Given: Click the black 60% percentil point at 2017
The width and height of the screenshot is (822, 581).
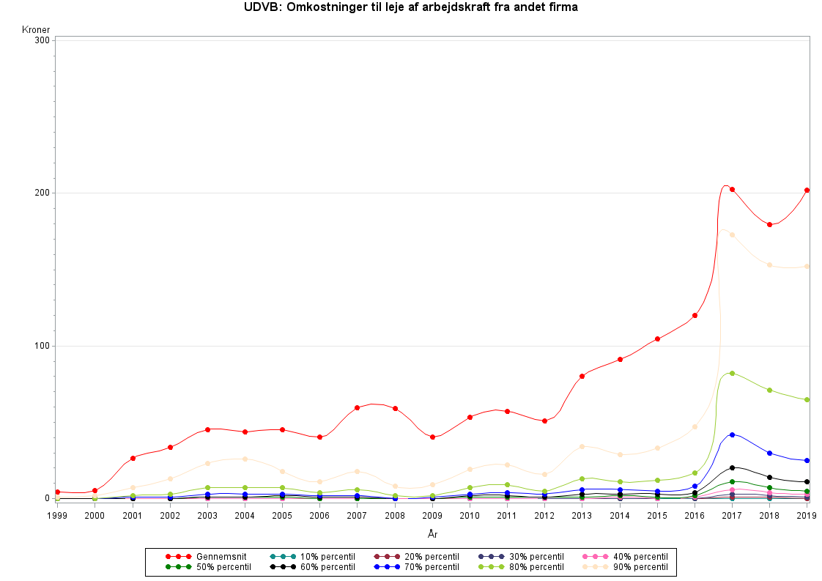Looking at the screenshot, I should point(732,467).
